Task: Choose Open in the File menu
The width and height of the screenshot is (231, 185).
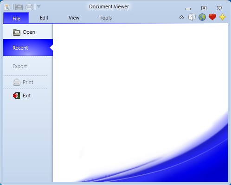Action: [x=28, y=32]
